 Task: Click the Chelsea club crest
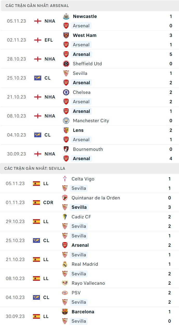[x=66, y=92]
